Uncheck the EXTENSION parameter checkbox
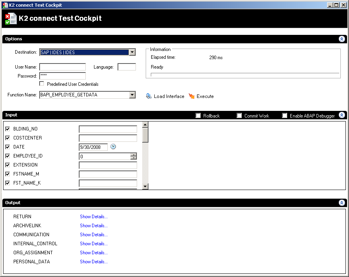Screen dimensions: 349x277 [7, 165]
